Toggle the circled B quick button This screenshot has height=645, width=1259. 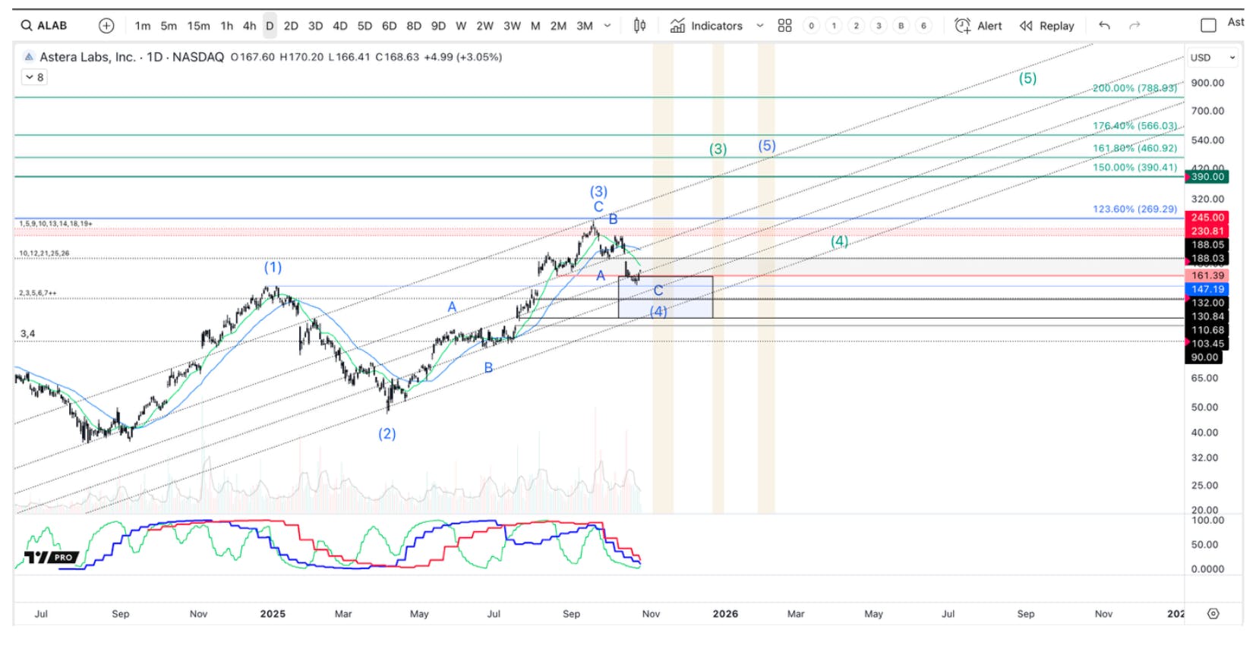click(901, 26)
